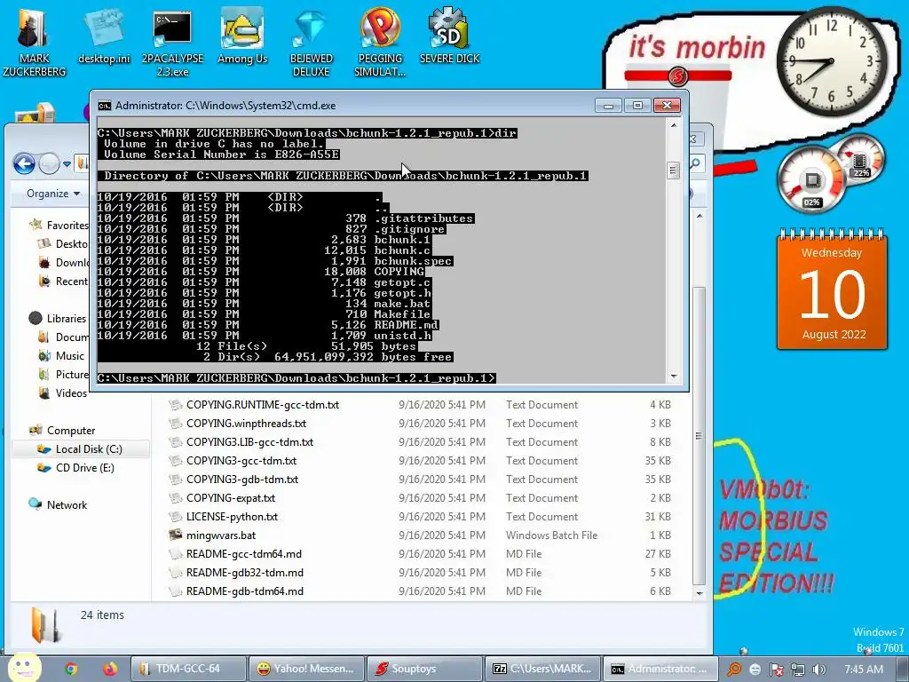Select CD Drive (E:) in the tree
Viewport: 909px width, 682px height.
click(x=84, y=467)
